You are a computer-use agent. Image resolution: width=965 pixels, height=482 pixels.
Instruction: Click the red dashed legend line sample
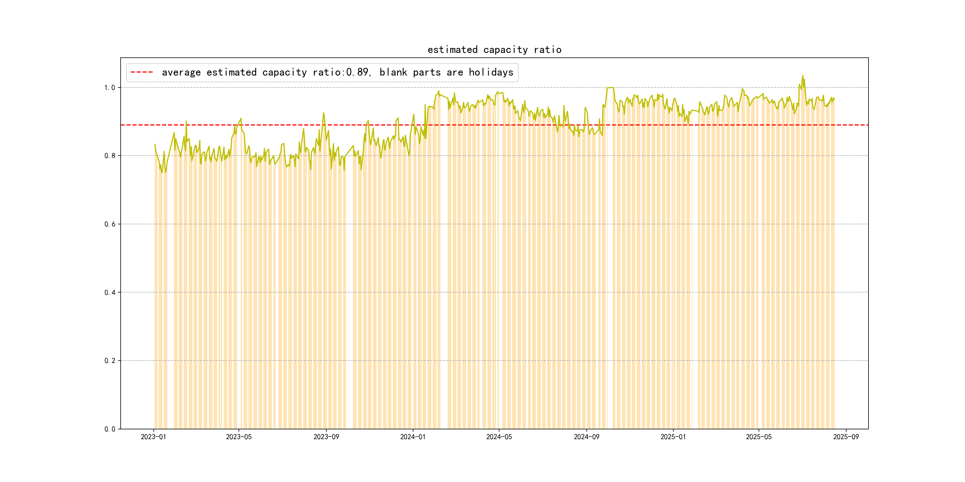[x=141, y=72]
